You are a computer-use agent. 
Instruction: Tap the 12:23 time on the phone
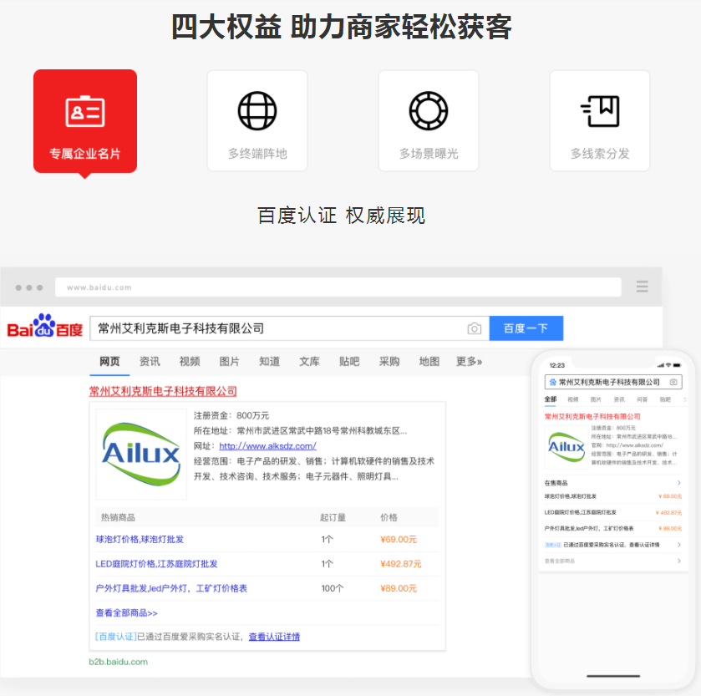(557, 365)
